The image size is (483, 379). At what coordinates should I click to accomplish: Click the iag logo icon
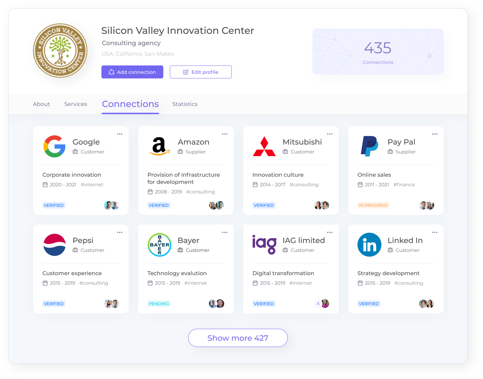coord(264,245)
